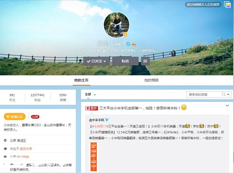Open the cover image template icon
Image resolution: width=234 pixels, height=173 pixels.
pyautogui.click(x=227, y=4)
